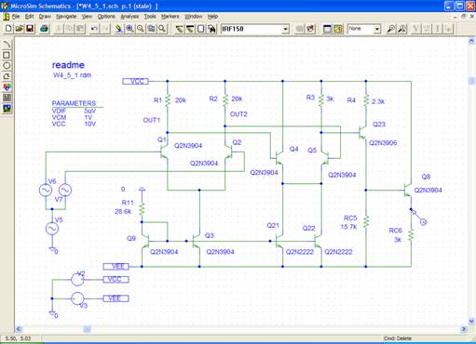
Task: Click the horizontal scrollbar thumb
Action: (x=88, y=329)
